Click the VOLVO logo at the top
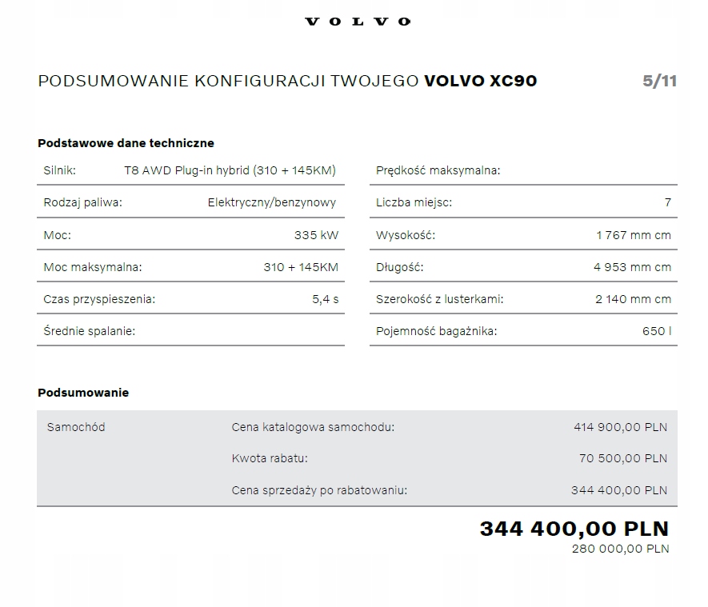This screenshot has width=708, height=607. (x=358, y=22)
